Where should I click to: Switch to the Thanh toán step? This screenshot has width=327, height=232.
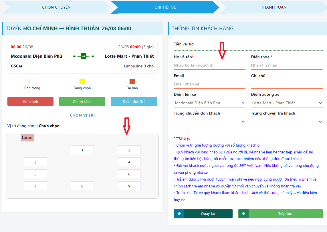click(x=274, y=7)
